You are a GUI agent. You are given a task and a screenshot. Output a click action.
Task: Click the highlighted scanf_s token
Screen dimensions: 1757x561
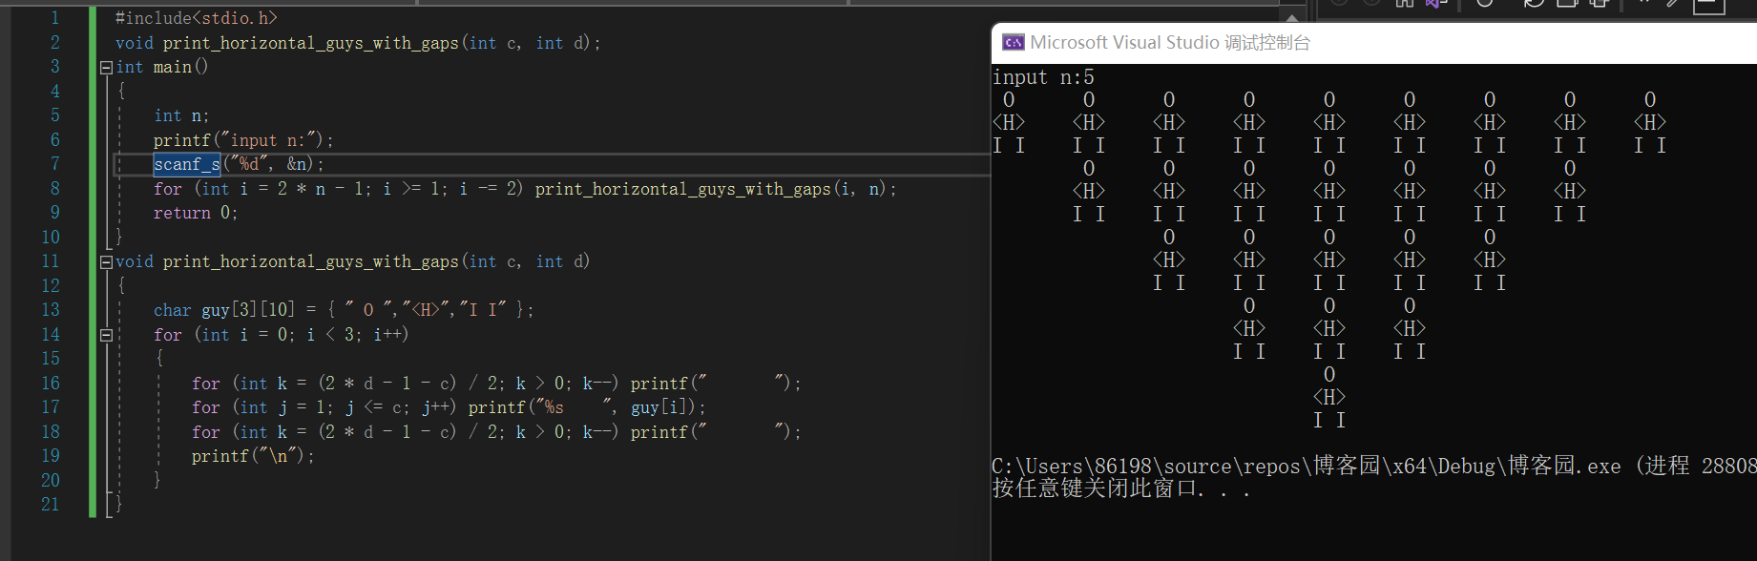pyautogui.click(x=187, y=165)
